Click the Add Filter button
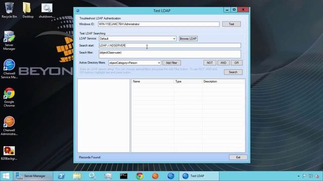This screenshot has height=181, width=323. pos(172,63)
